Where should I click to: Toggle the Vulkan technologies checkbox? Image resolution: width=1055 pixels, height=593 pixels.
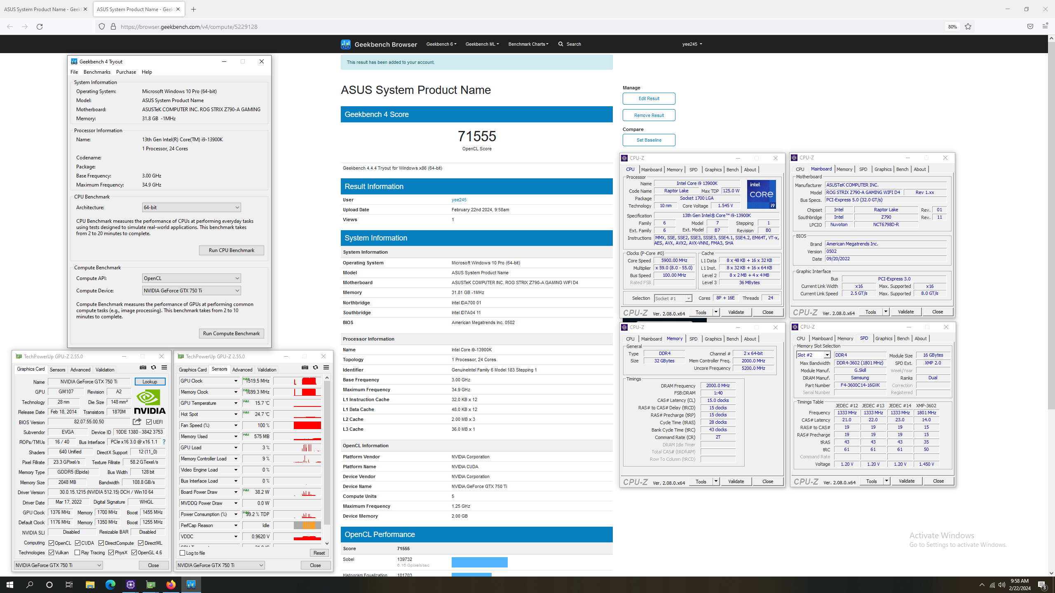[x=52, y=553]
